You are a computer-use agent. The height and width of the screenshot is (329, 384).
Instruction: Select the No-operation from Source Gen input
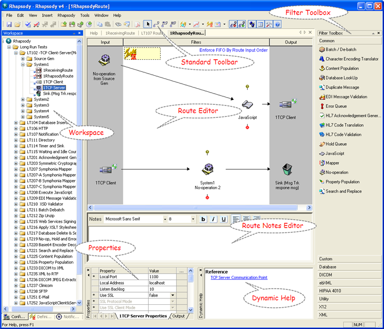click(104, 61)
